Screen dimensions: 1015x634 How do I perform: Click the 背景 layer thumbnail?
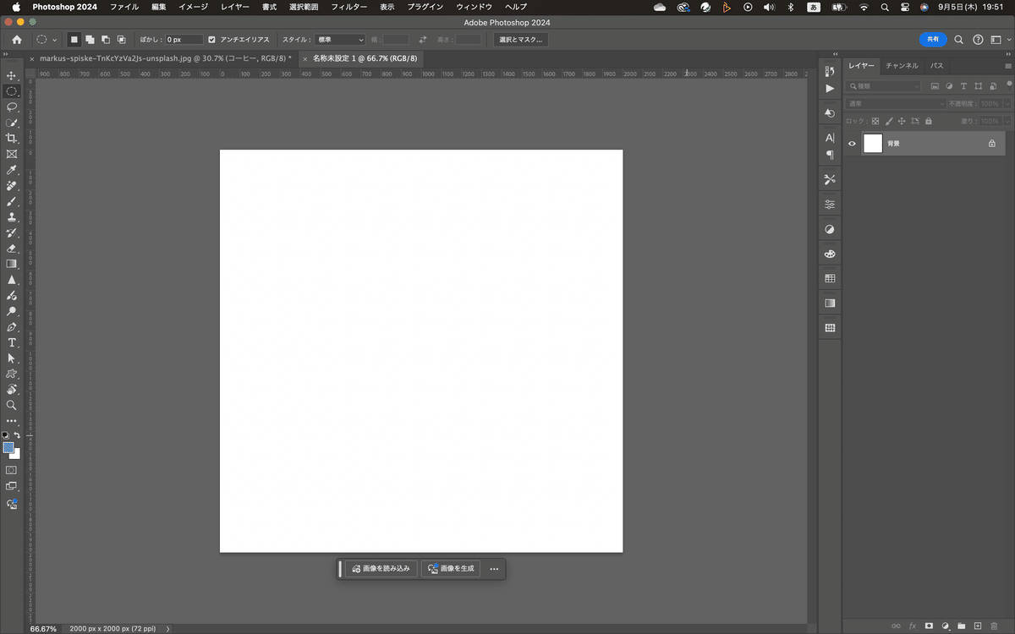(872, 144)
